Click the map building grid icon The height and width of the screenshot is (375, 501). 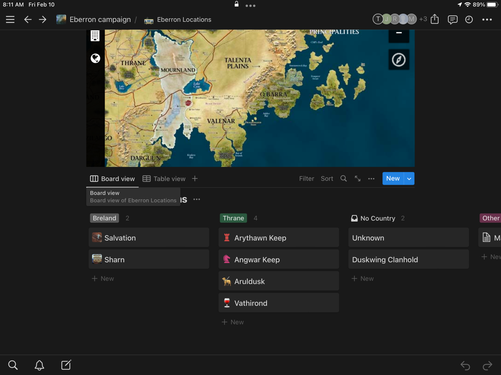click(x=95, y=35)
